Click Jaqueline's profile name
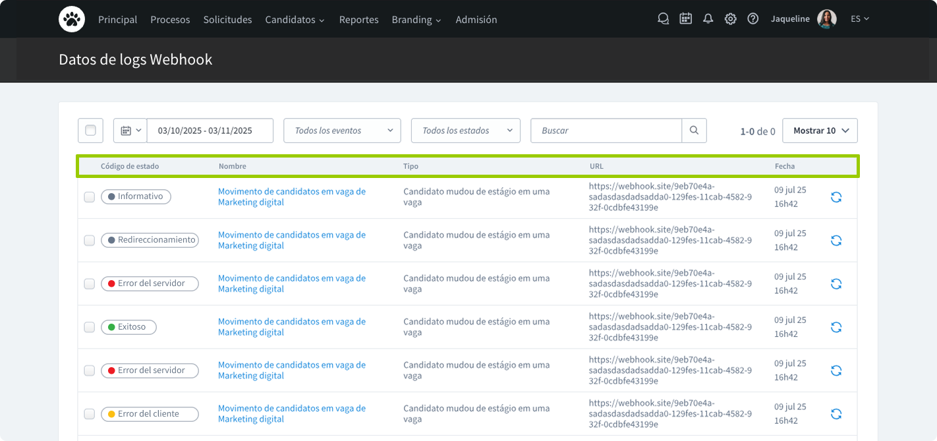Image resolution: width=937 pixels, height=441 pixels. [790, 18]
